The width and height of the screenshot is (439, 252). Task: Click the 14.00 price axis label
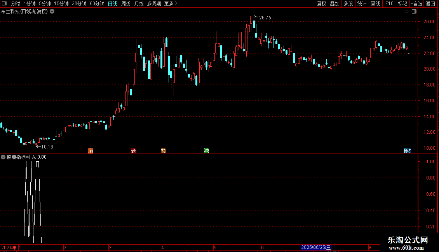[429, 117]
